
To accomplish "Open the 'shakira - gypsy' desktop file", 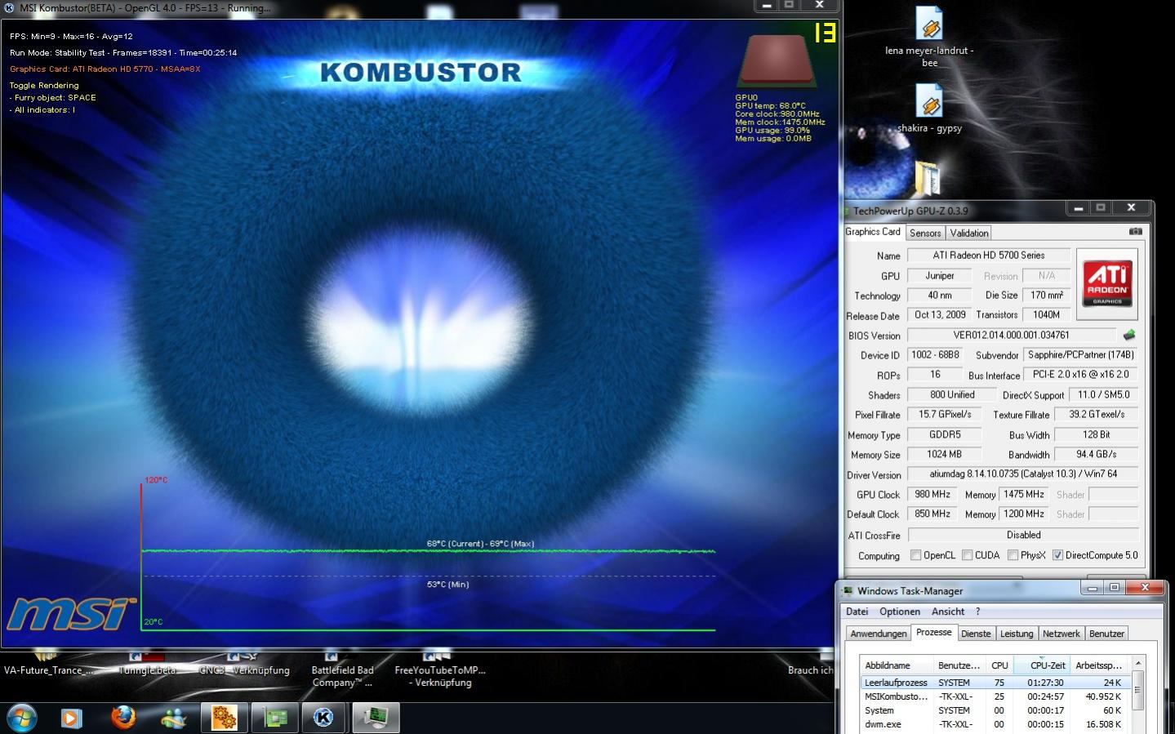I will click(929, 109).
